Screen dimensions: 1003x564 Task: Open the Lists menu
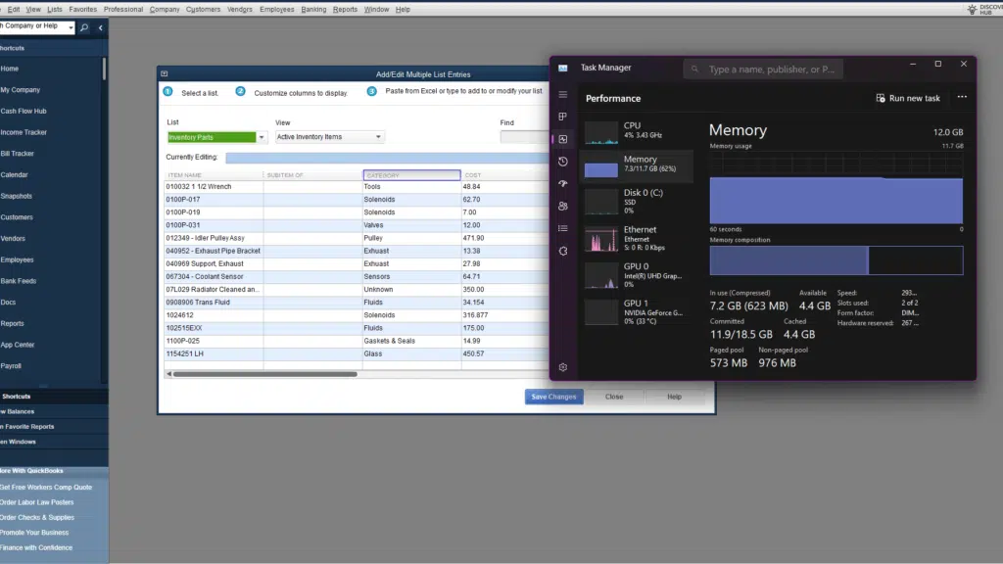click(55, 9)
